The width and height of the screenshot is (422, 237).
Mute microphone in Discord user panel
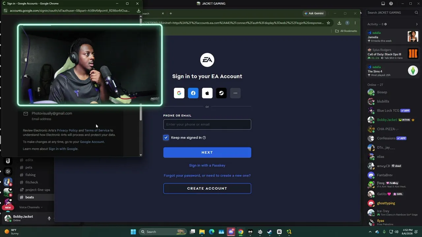(49, 218)
